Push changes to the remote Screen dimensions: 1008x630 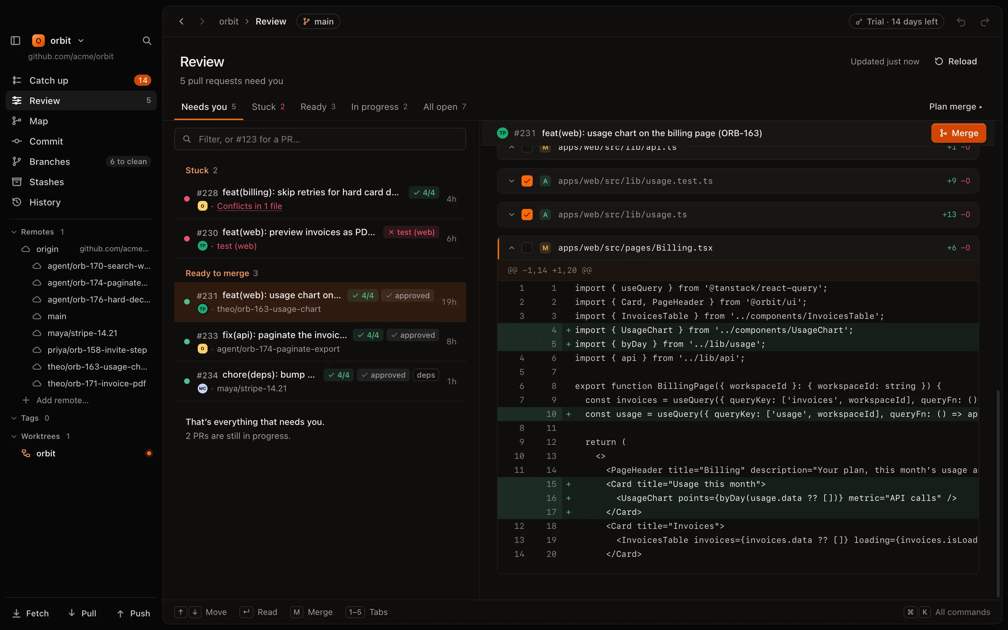[133, 613]
